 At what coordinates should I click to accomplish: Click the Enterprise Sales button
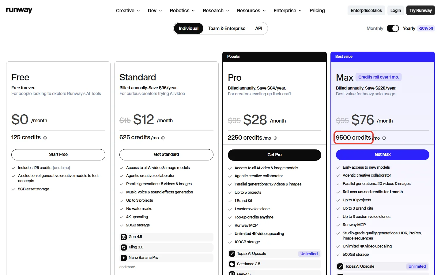click(x=366, y=10)
